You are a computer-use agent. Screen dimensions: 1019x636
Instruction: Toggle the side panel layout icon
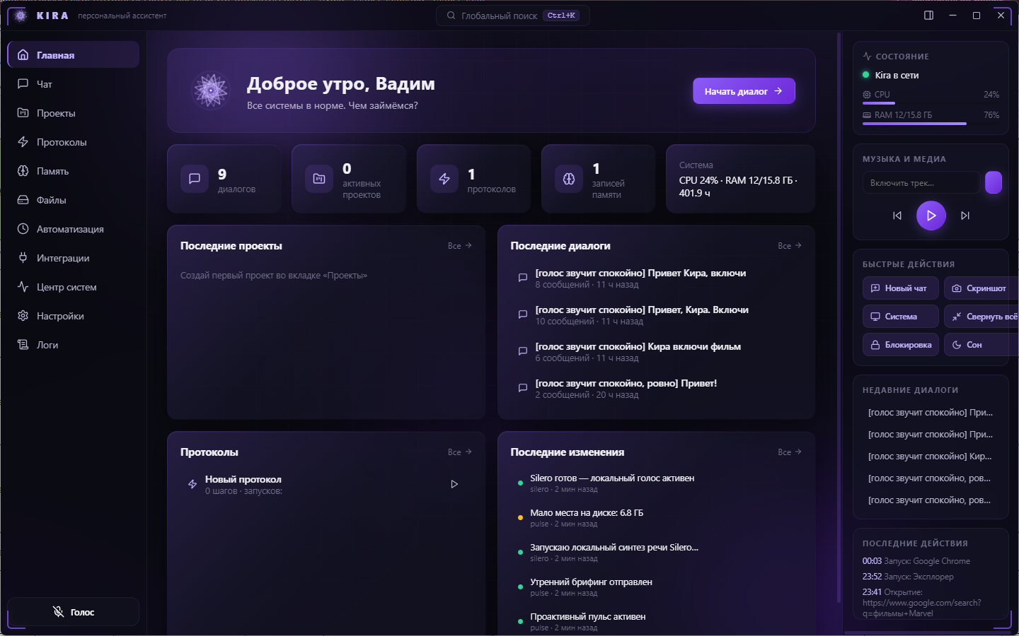tap(929, 16)
